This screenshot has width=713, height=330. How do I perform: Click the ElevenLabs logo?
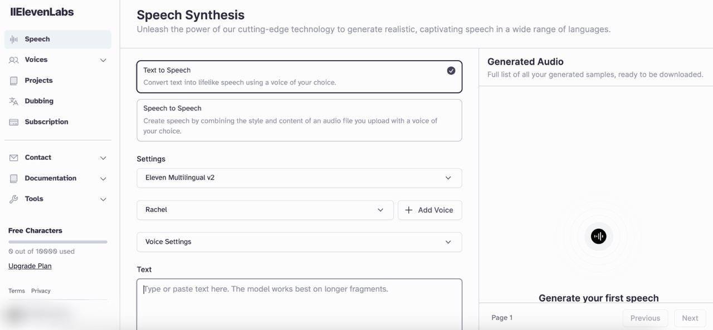point(42,12)
